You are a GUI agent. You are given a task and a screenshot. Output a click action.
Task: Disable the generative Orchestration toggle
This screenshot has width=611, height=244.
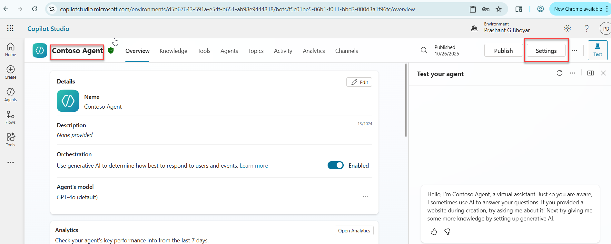click(335, 165)
